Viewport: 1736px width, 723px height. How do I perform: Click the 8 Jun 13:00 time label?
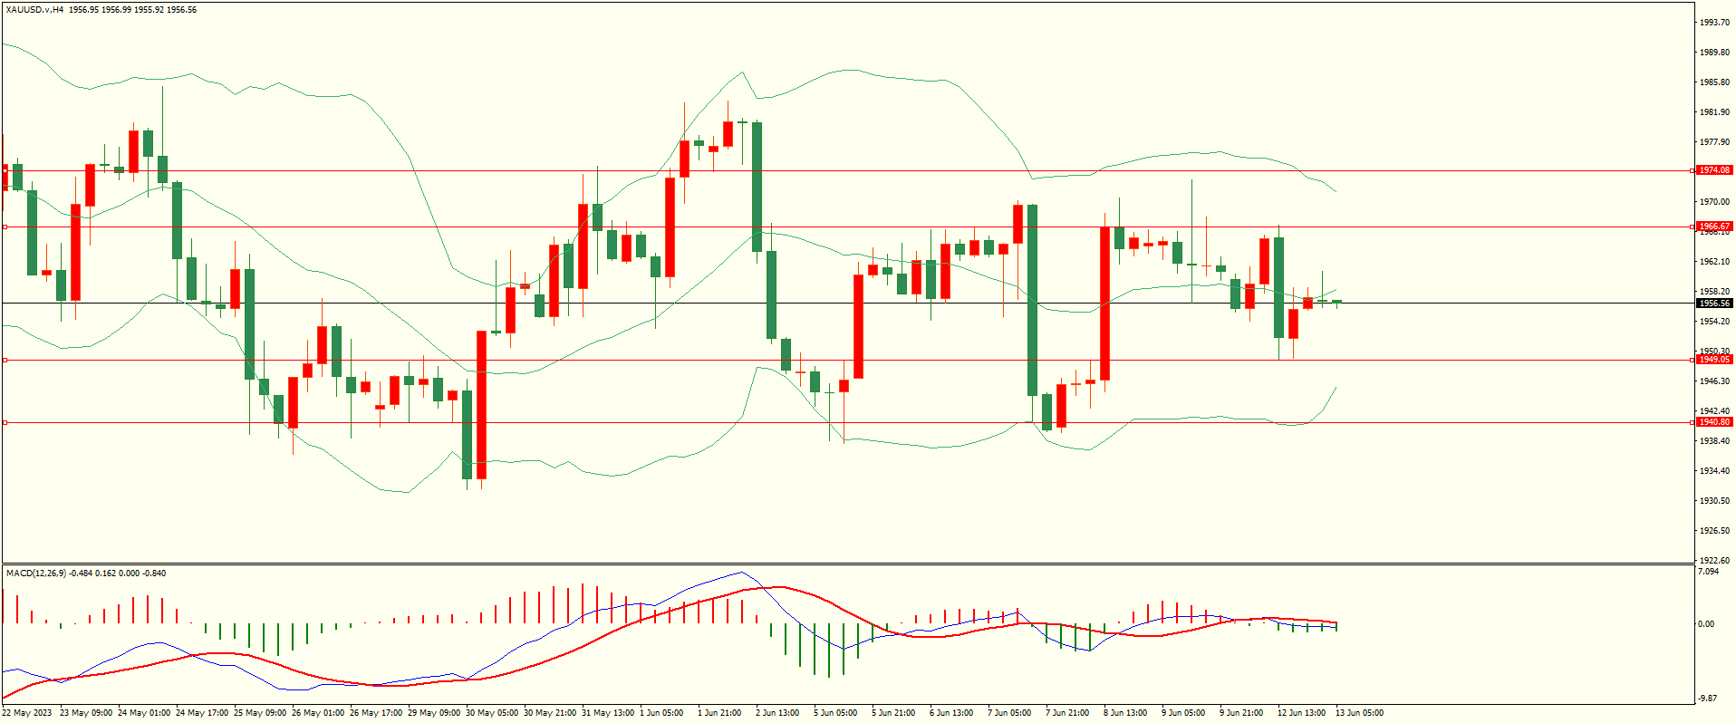[1125, 713]
